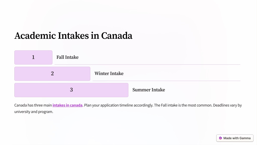Open the 'intakes in canada' hyperlink
This screenshot has width=257, height=145.
(67, 105)
